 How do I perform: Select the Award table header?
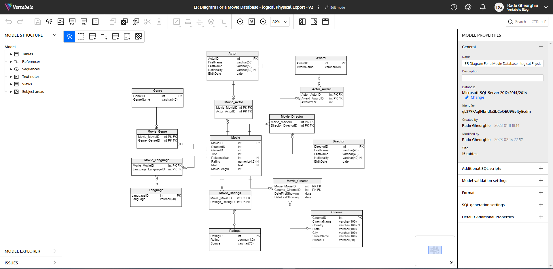[x=321, y=58]
